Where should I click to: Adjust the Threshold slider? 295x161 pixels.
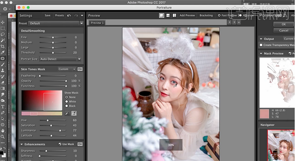tap(53, 53)
